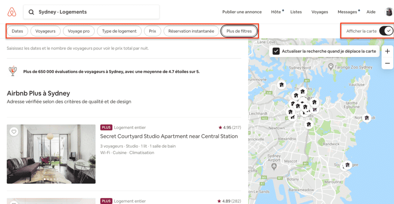Open the Aide menu
394x204 pixels.
coord(371,12)
